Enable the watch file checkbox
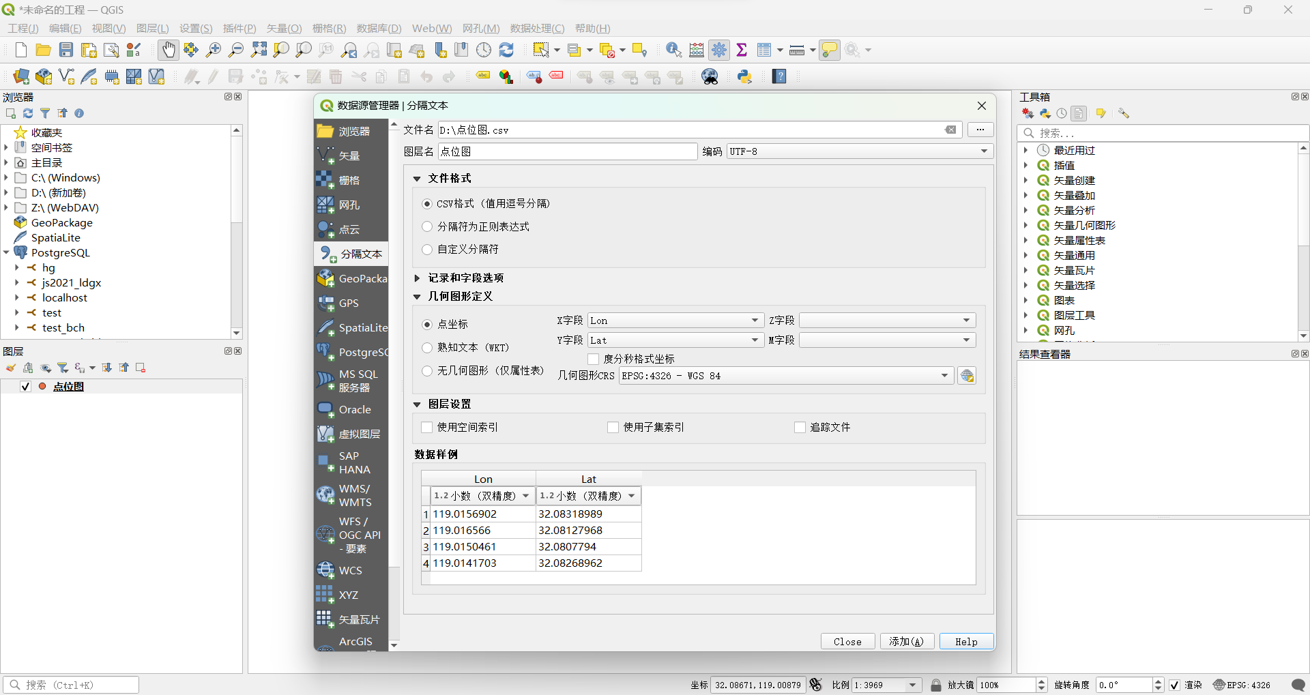The height and width of the screenshot is (695, 1310). tap(800, 427)
